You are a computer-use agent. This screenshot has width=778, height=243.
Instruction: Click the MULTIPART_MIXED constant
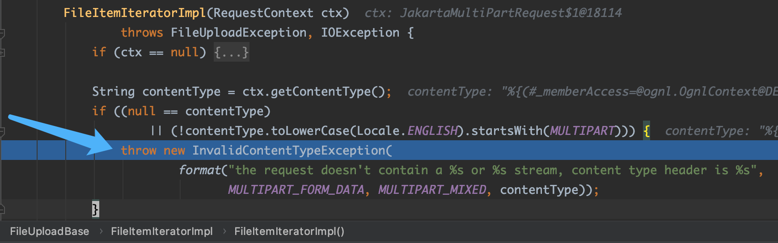pyautogui.click(x=432, y=190)
